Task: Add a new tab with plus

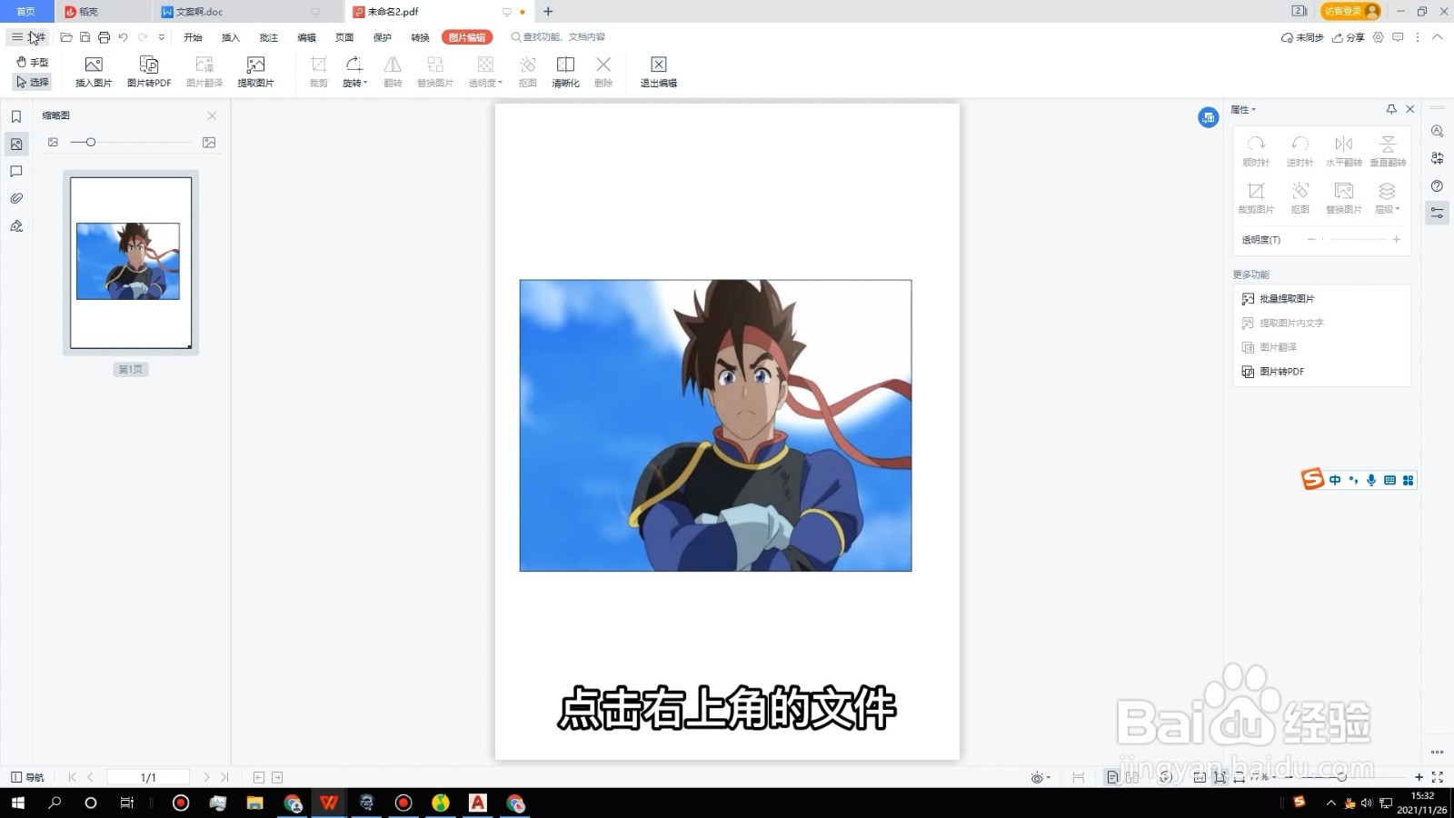Action: (x=548, y=12)
